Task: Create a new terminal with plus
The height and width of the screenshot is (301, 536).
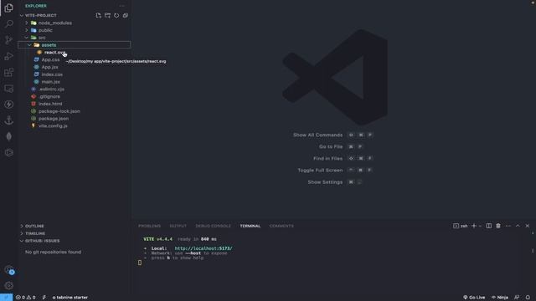Action: [x=474, y=226]
